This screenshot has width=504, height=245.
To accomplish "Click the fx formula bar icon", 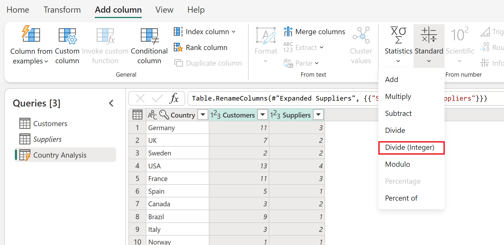I will (x=175, y=98).
